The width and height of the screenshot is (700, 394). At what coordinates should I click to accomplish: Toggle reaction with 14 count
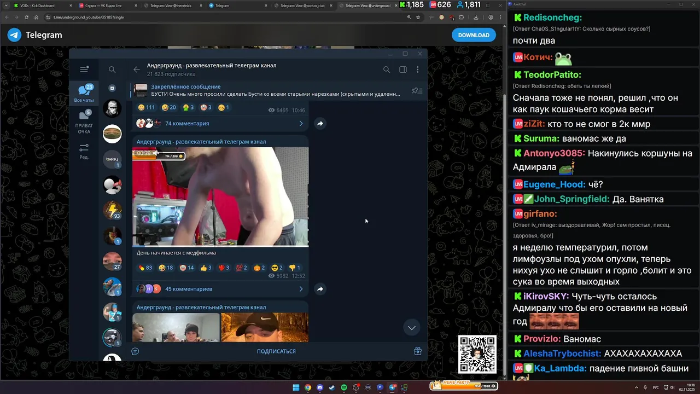187,268
